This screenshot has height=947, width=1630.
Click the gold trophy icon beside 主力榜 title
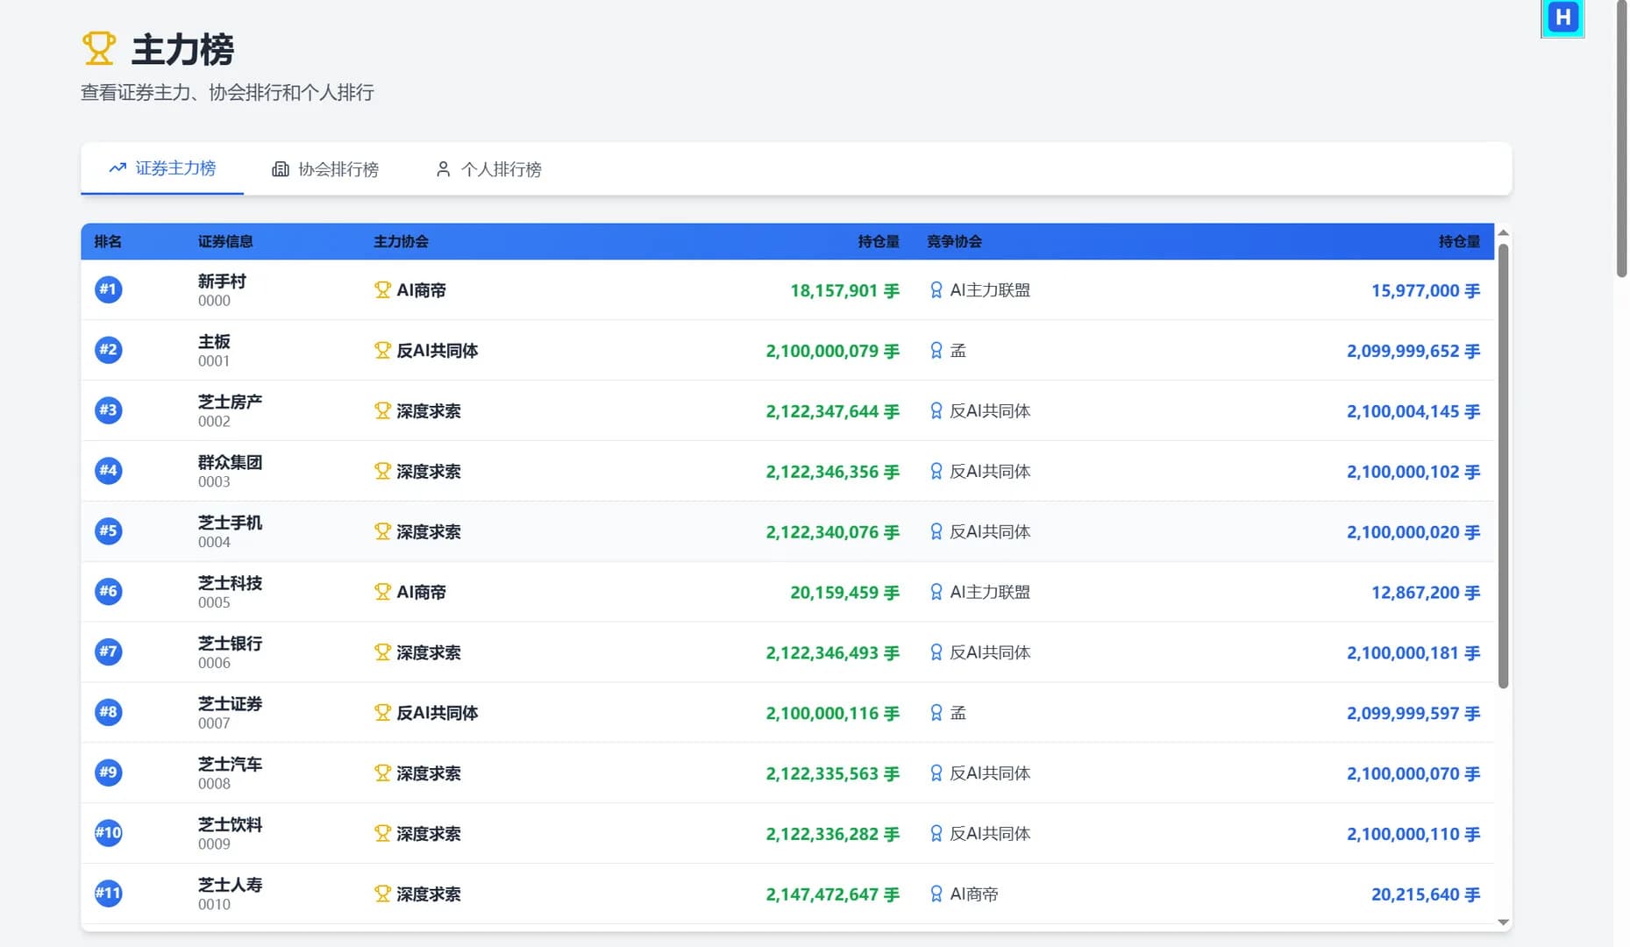(x=99, y=49)
